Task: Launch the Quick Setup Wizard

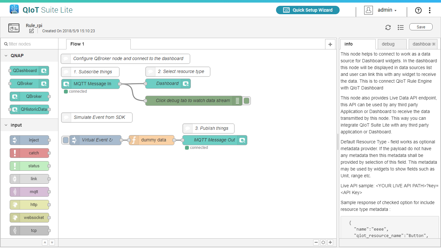Action: (308, 10)
